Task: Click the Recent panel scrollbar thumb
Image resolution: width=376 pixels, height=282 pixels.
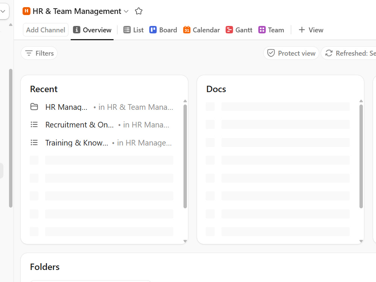Action: [x=185, y=156]
